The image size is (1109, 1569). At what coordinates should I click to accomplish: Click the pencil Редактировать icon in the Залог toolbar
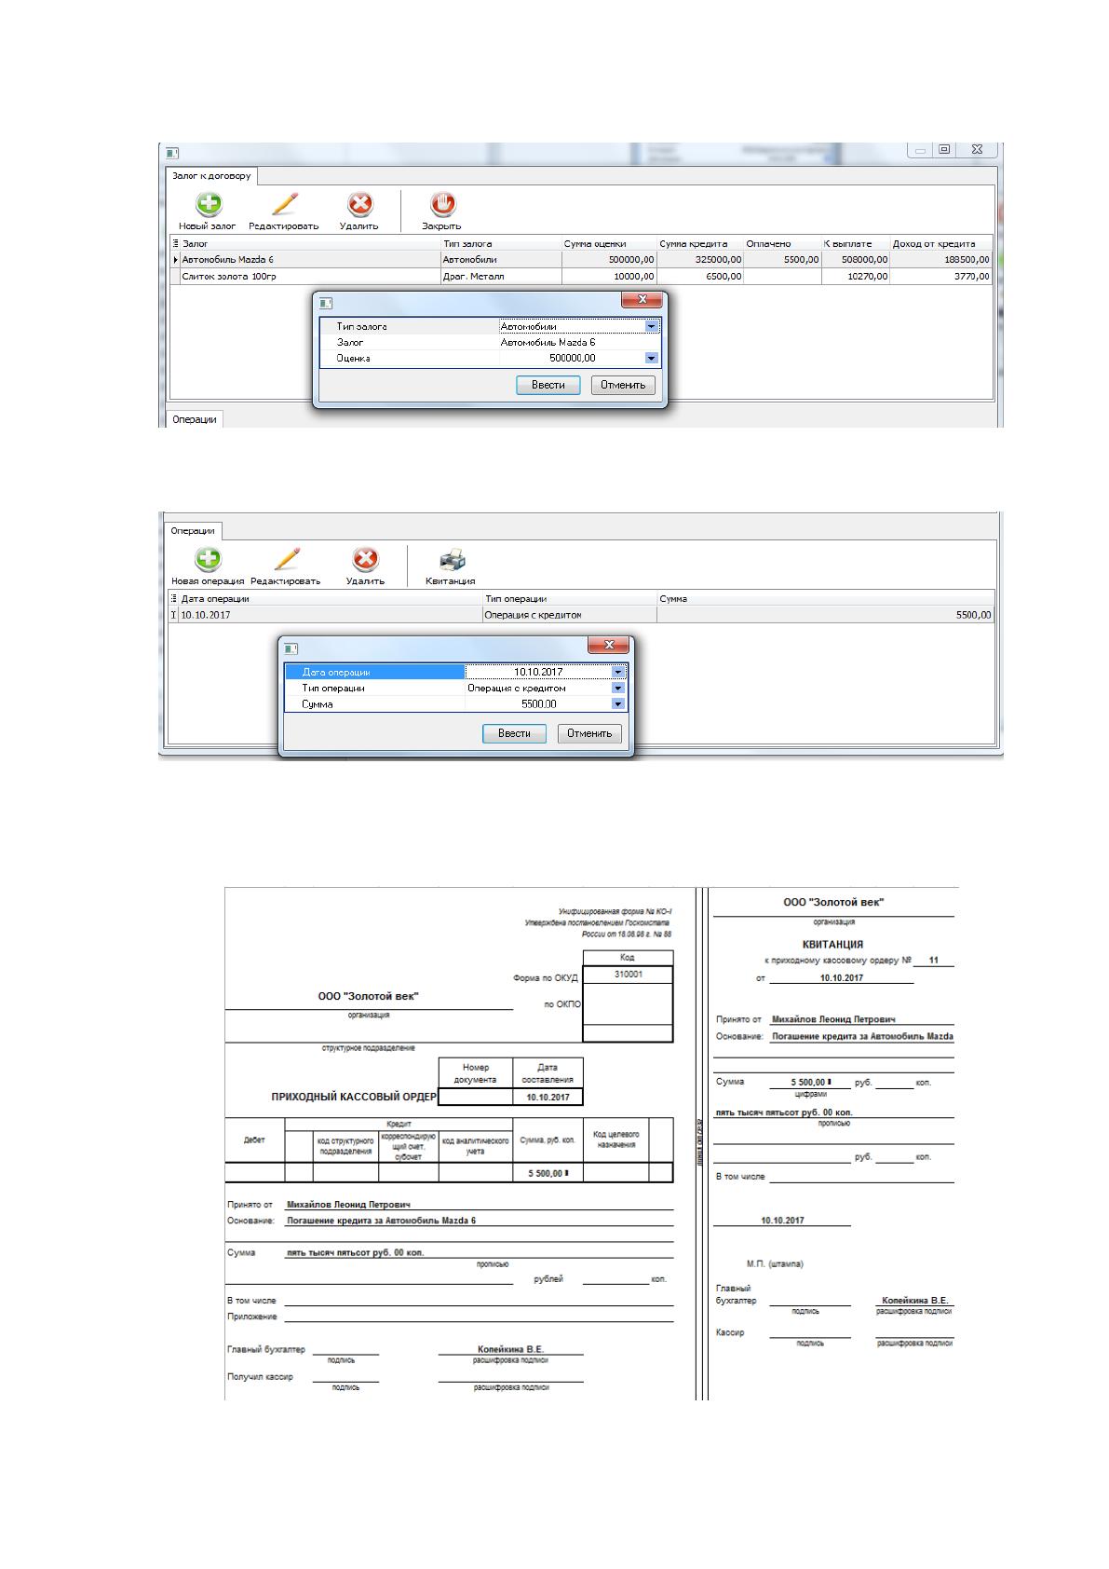coord(284,205)
